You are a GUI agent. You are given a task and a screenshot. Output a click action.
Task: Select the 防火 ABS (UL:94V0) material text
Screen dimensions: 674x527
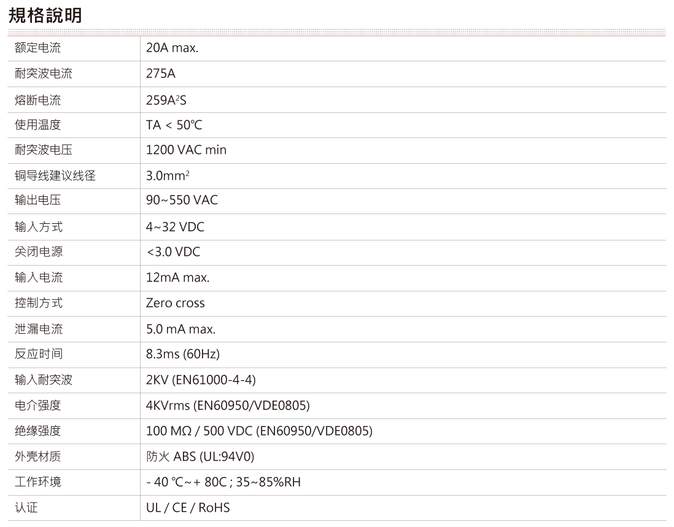pos(200,457)
